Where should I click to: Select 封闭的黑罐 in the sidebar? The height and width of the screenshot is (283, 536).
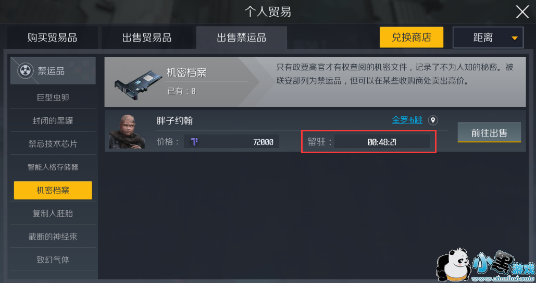[x=53, y=120]
